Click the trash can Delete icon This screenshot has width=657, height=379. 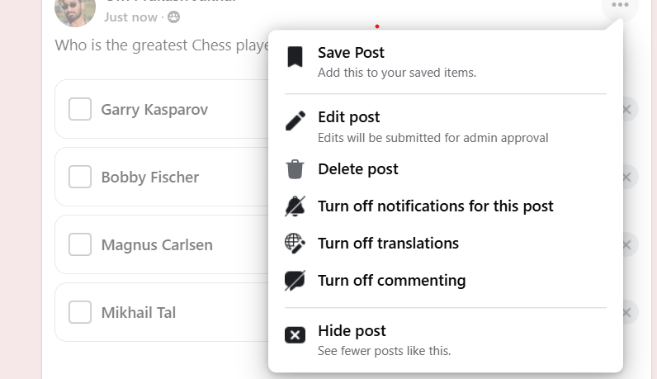(295, 169)
